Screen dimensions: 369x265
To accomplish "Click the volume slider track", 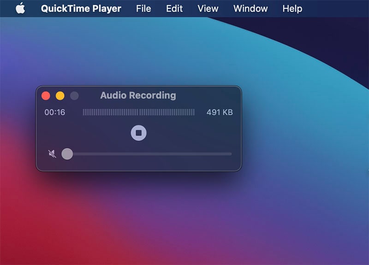I will [147, 154].
